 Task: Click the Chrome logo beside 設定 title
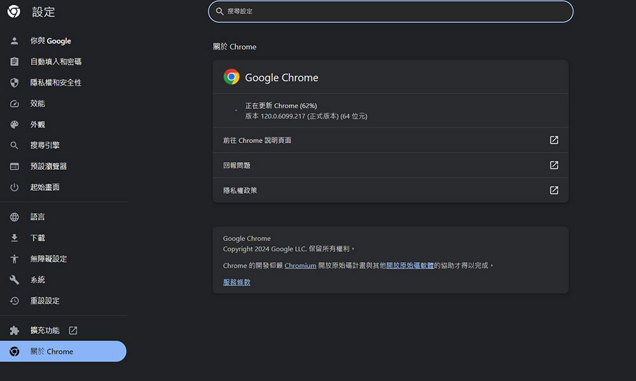pyautogui.click(x=13, y=11)
